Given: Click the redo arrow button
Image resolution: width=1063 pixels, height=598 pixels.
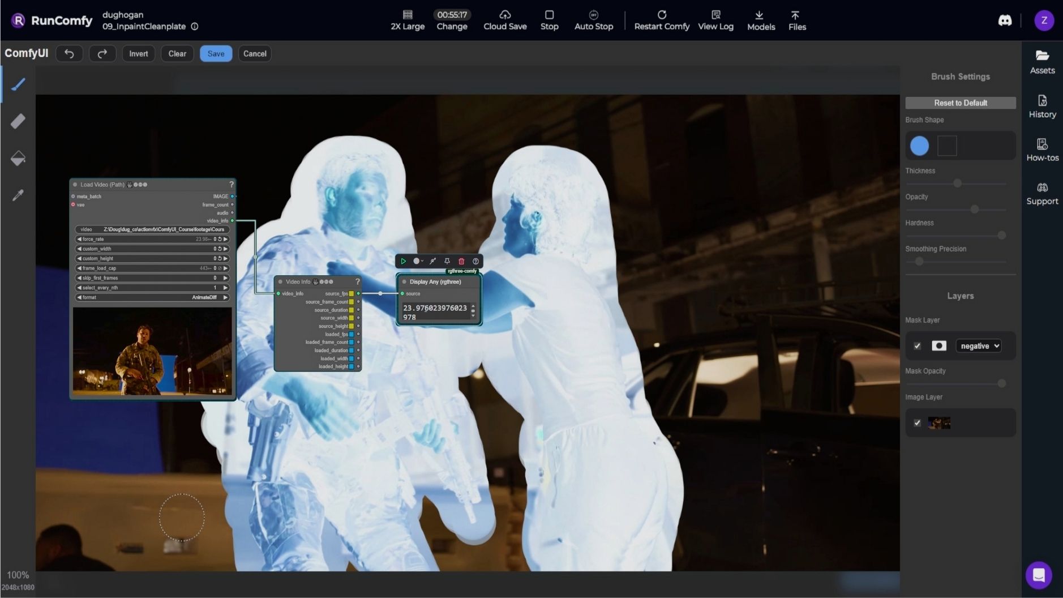Looking at the screenshot, I should tap(102, 53).
